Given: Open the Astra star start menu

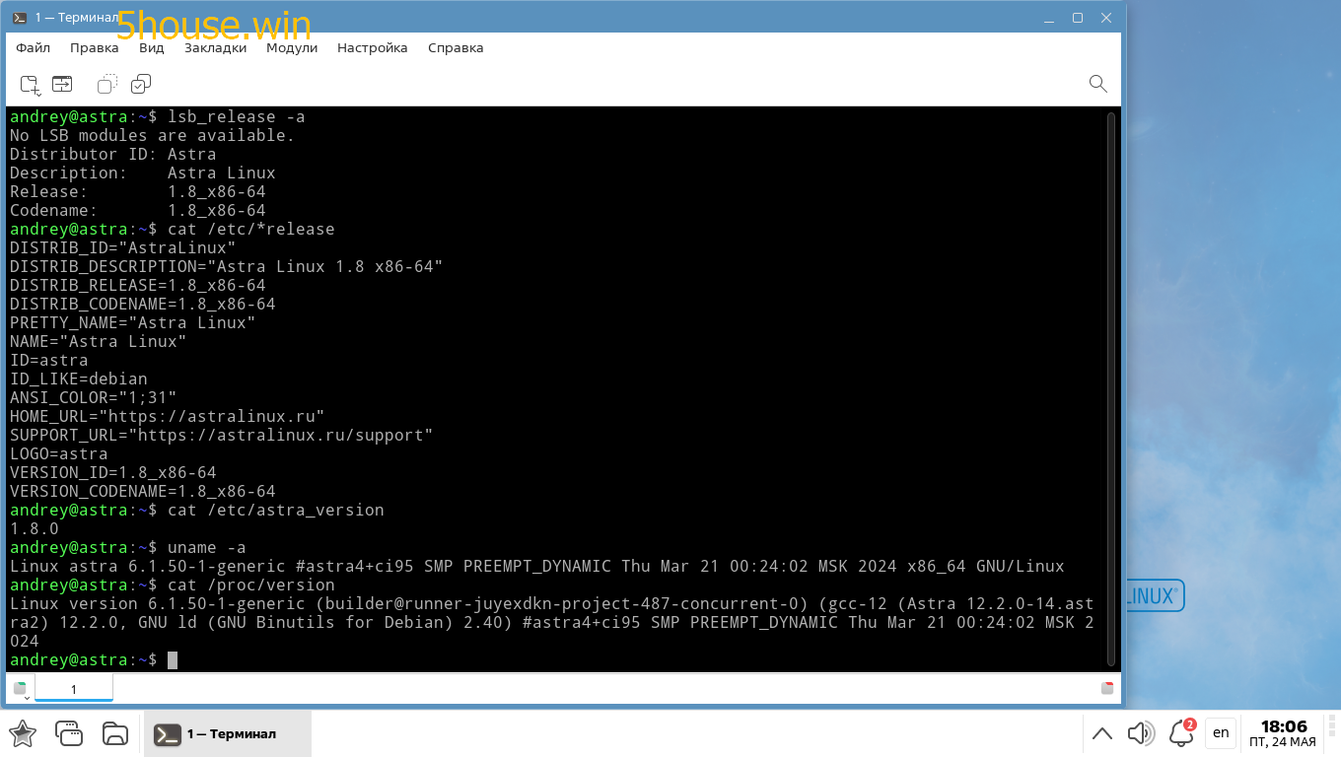Looking at the screenshot, I should click(x=22, y=733).
